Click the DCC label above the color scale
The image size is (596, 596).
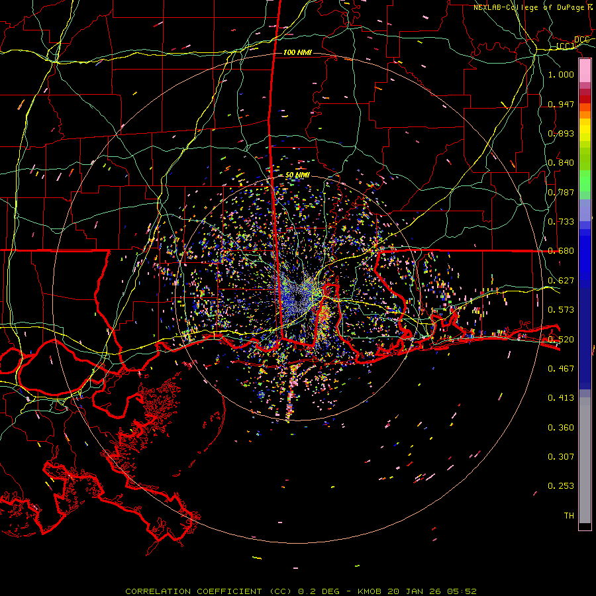click(x=582, y=40)
